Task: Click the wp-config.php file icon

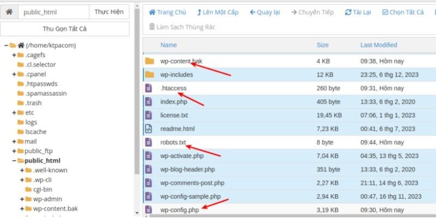Action: pos(149,210)
